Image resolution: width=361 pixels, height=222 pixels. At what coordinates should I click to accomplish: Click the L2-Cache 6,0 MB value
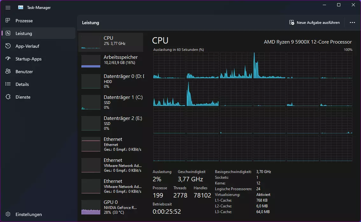click(x=262, y=206)
